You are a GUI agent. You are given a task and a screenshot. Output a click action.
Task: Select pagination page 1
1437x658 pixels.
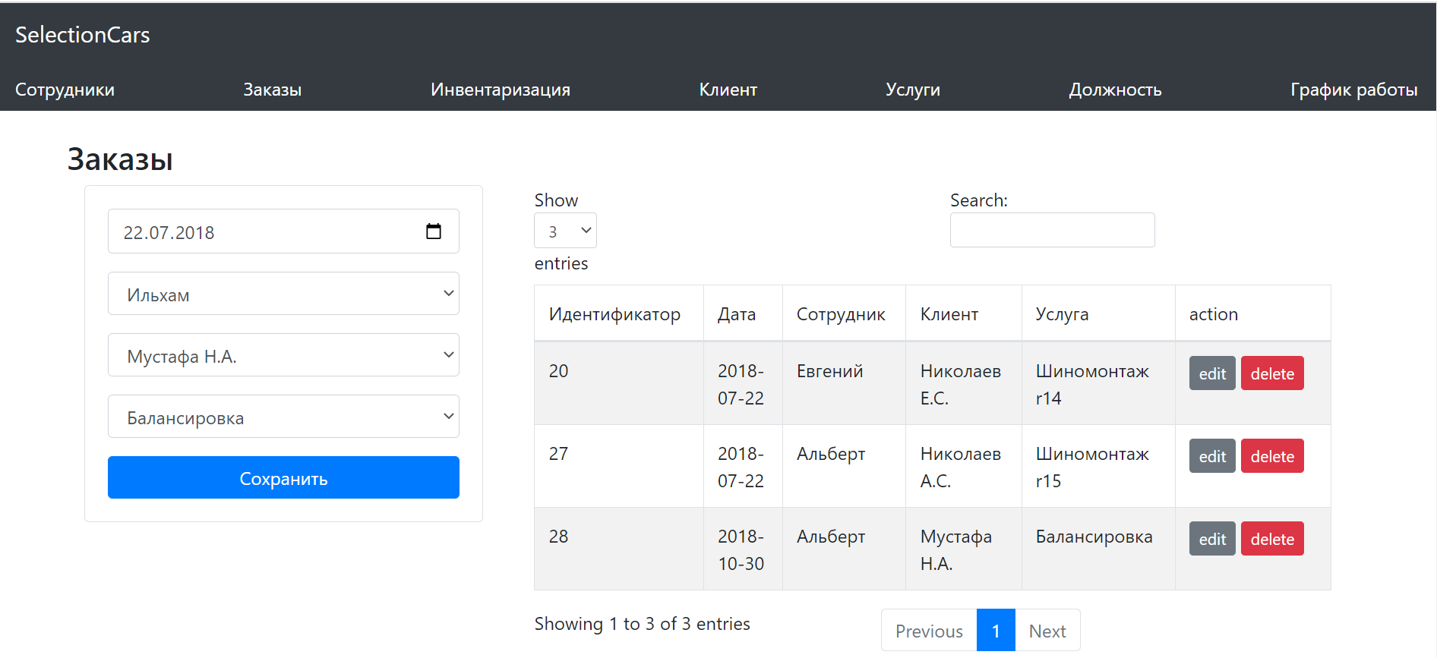point(996,631)
